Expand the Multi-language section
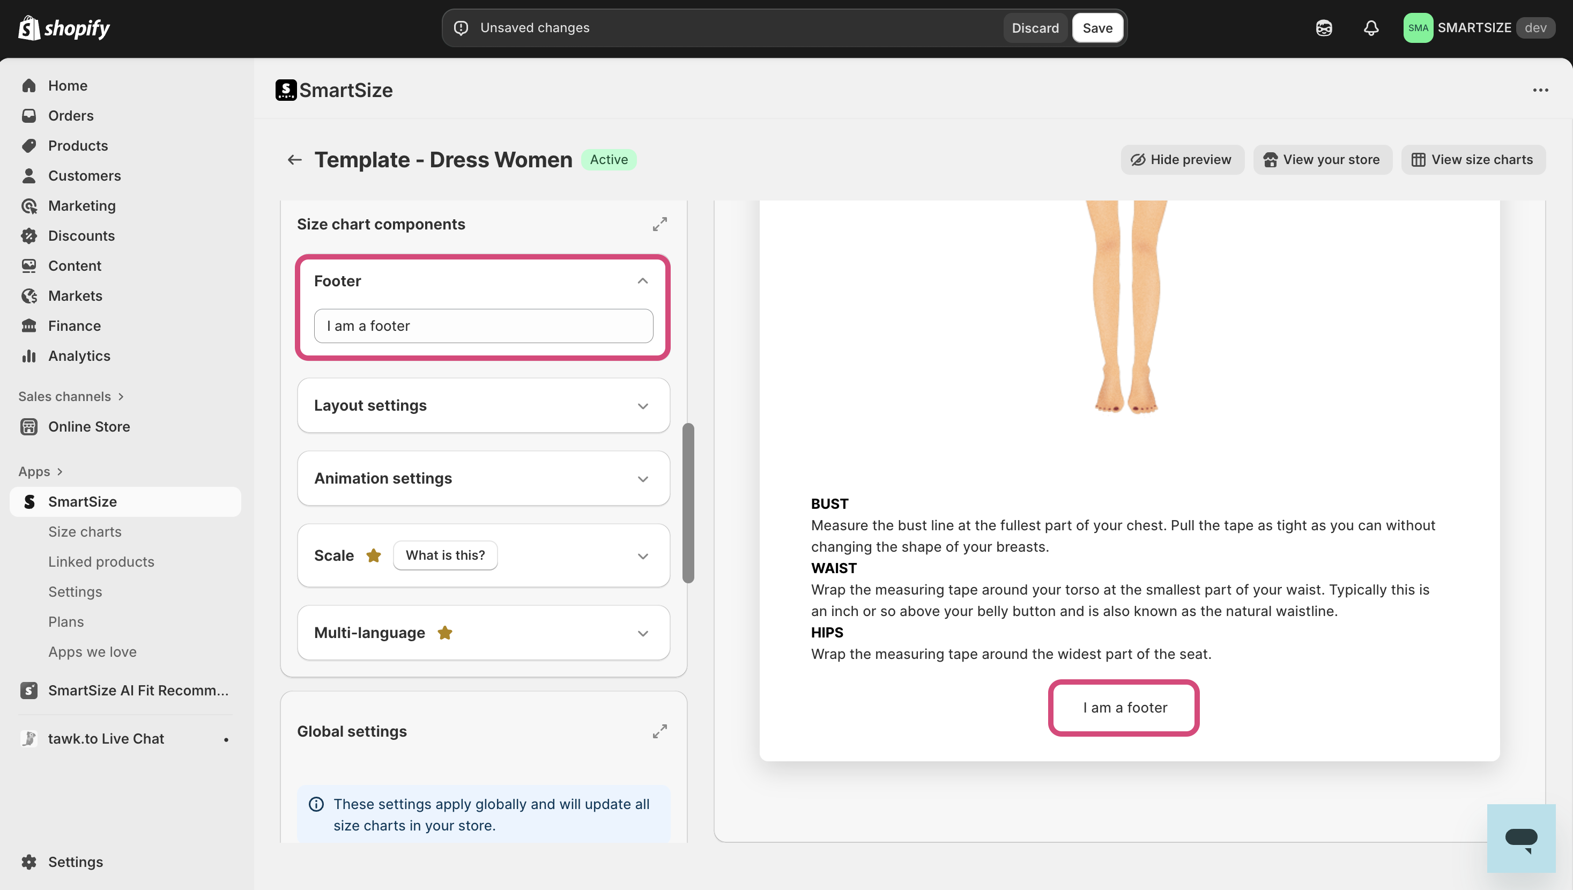The width and height of the screenshot is (1573, 890). coord(642,633)
